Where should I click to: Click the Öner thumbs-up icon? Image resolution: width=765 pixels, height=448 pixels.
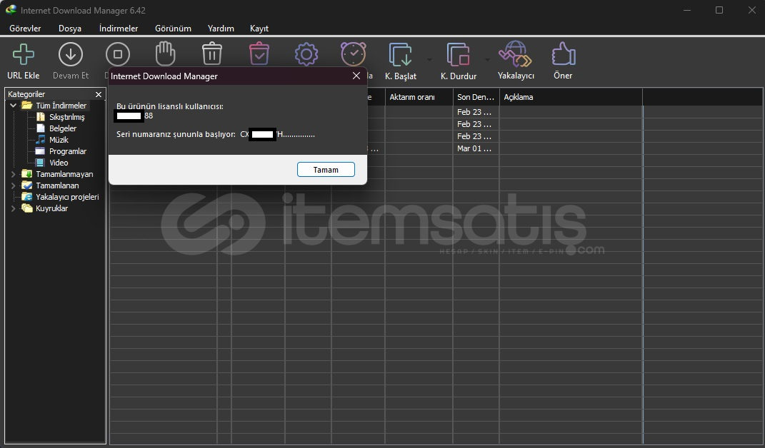coord(563,54)
